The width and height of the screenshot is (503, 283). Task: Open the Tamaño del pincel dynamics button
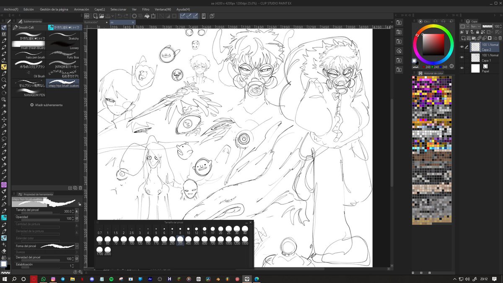pos(77,211)
